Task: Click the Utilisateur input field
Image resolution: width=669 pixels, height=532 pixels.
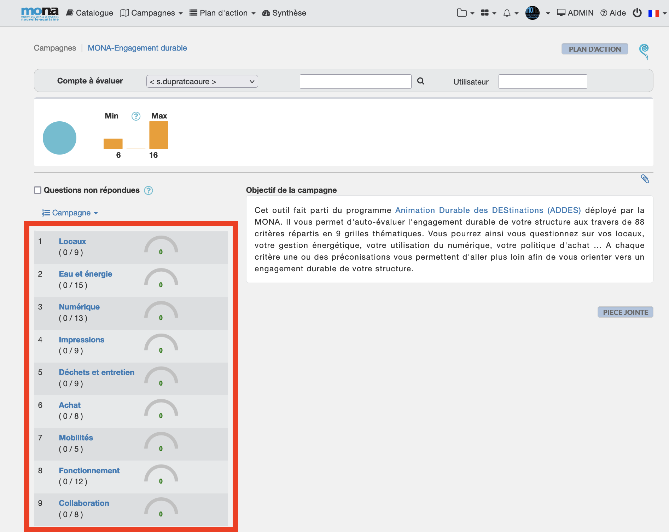Action: tap(542, 82)
